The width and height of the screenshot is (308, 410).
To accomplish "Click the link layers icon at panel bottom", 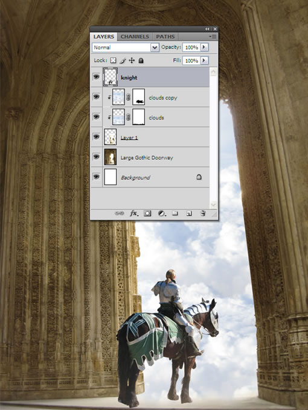I will 120,213.
